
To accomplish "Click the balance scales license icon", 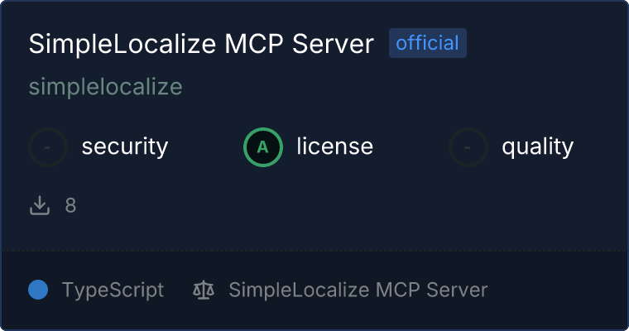I will pos(204,290).
